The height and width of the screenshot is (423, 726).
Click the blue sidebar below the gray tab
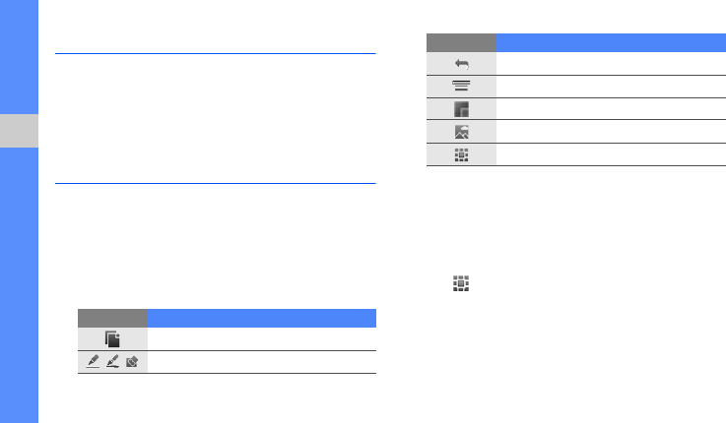(19, 285)
